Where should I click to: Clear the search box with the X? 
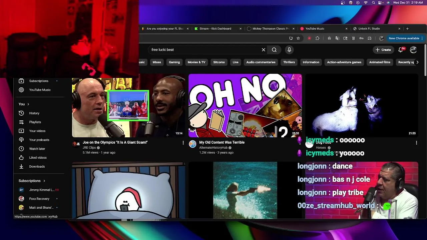coord(264,50)
